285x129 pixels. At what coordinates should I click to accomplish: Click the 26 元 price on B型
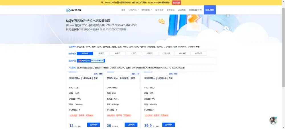point(112,126)
